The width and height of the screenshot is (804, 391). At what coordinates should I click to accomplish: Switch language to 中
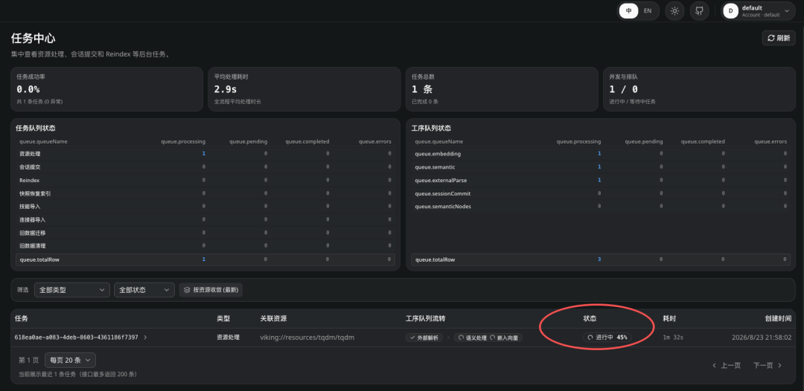(x=628, y=10)
